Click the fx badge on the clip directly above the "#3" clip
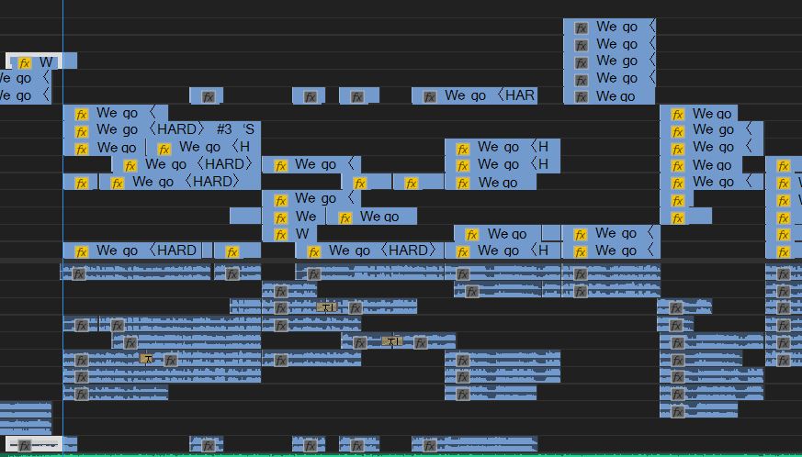Image resolution: width=802 pixels, height=457 pixels. point(82,114)
